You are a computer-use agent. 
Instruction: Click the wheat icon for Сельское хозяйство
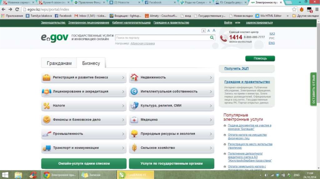134,148
